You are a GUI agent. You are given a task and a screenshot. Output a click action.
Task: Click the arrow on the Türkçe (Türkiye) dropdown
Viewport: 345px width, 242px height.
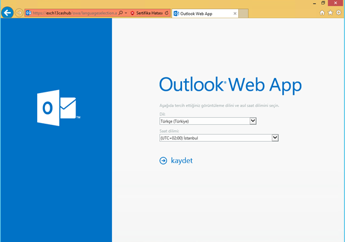(253, 121)
